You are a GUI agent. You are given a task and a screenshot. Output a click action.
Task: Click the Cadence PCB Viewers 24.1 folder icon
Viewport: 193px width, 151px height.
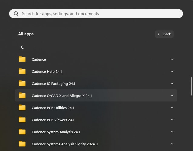[22, 120]
